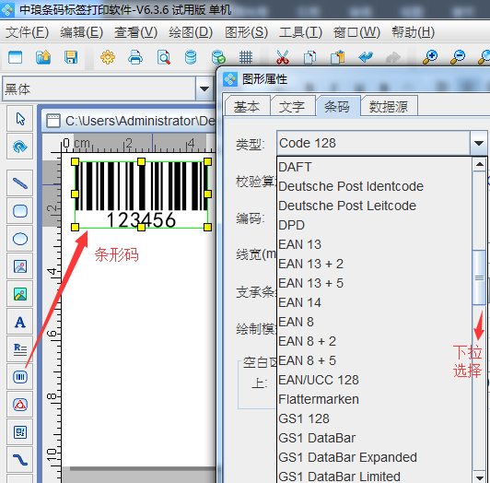490x483 pixels.
Task: Click the Print icon in the toolbar
Action: coord(135,57)
